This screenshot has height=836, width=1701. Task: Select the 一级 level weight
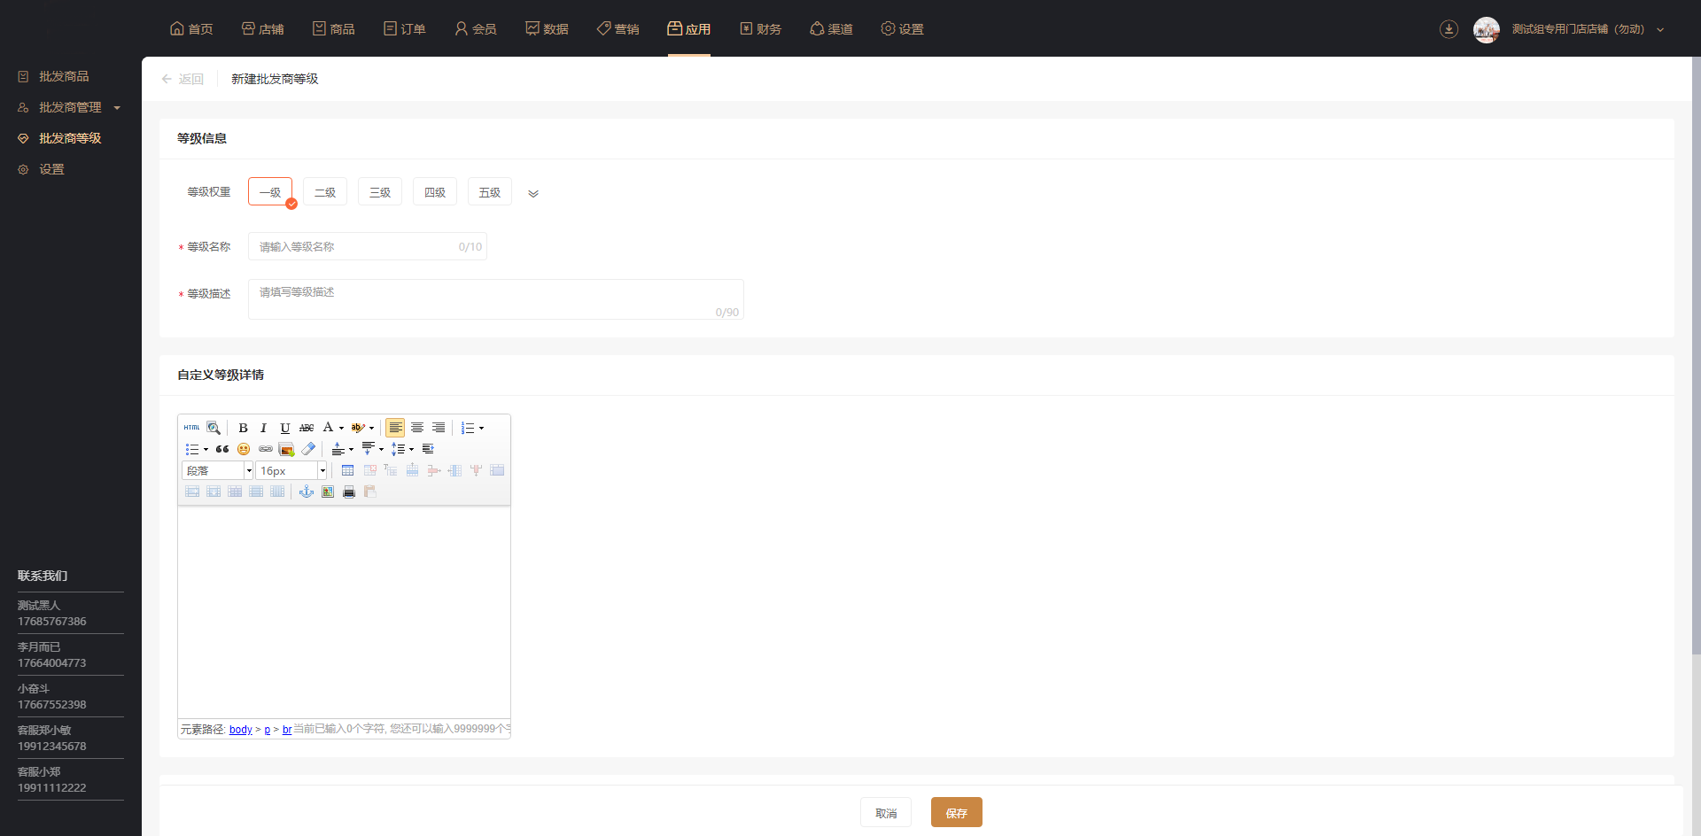[x=270, y=191]
